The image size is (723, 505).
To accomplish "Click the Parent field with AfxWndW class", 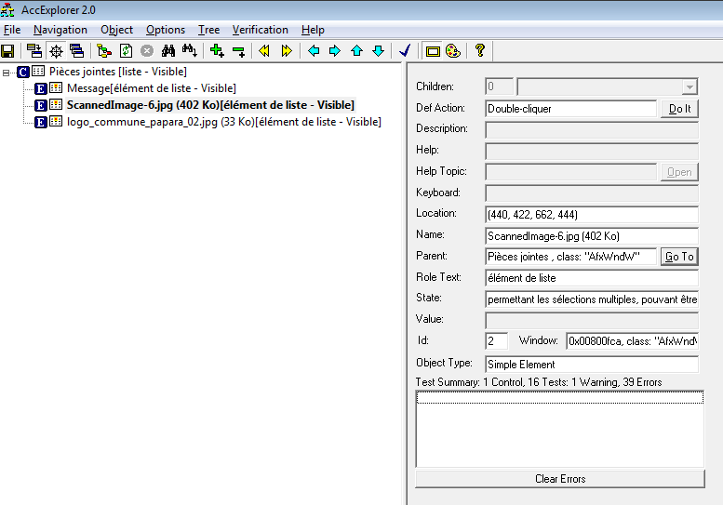I will pos(570,257).
